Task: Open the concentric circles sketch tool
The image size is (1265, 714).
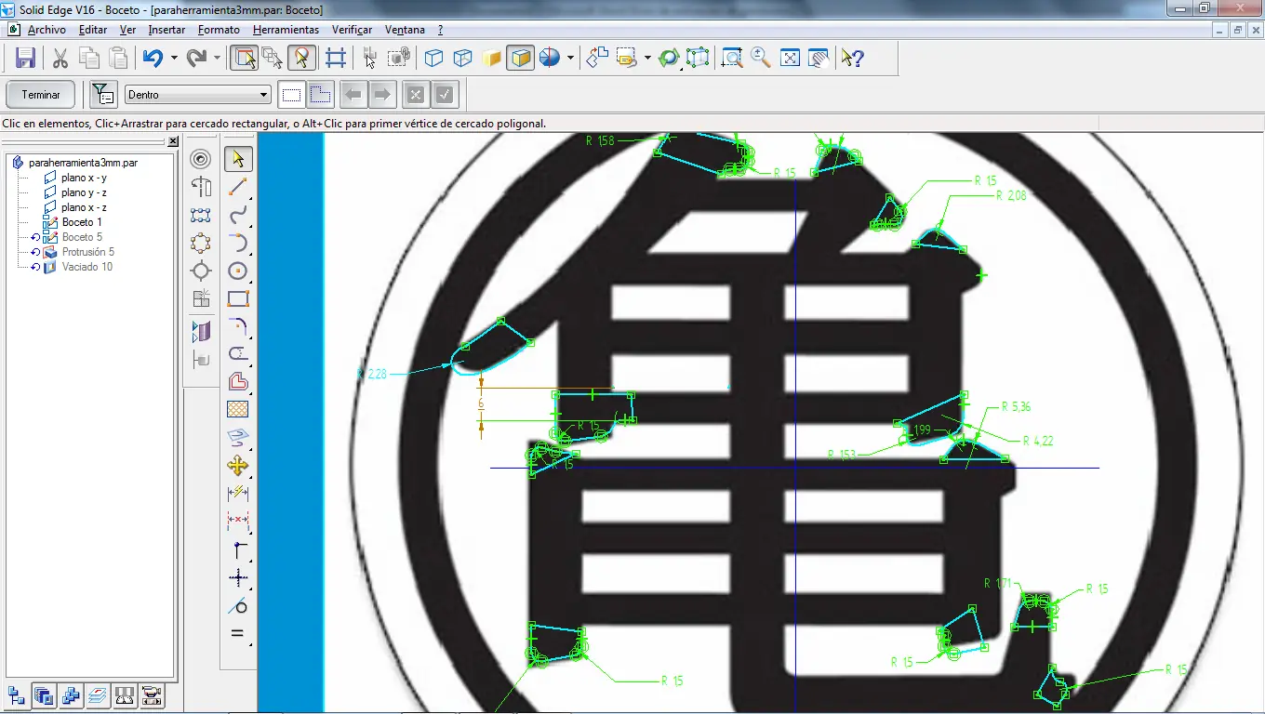Action: [x=200, y=159]
